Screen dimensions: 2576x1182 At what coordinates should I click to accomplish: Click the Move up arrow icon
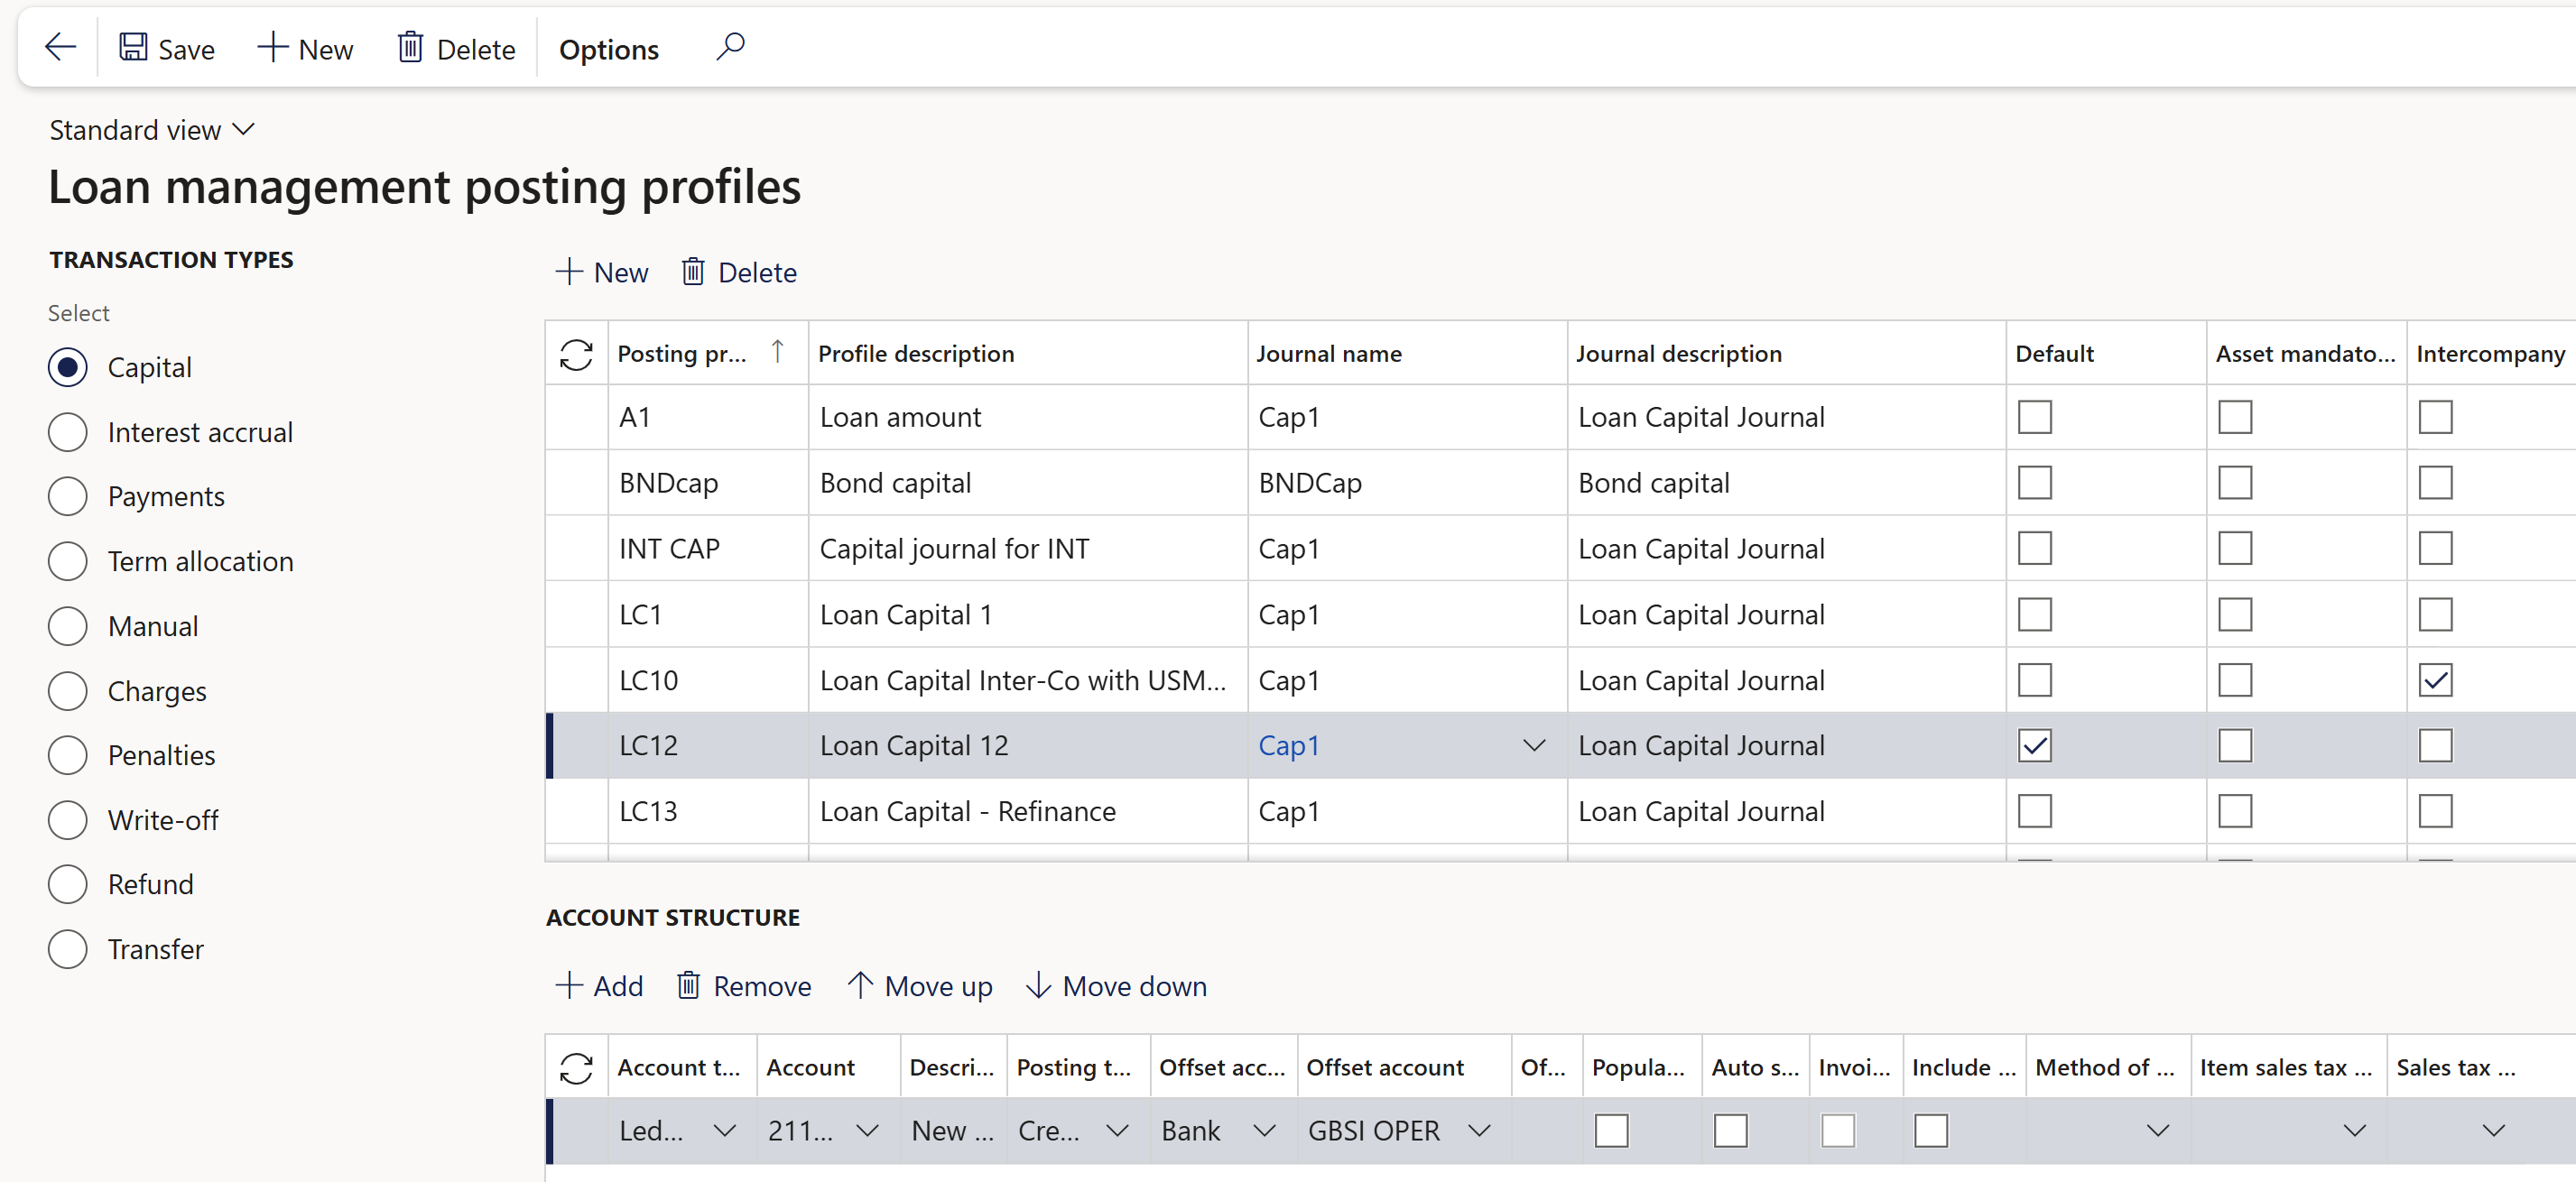(x=860, y=985)
